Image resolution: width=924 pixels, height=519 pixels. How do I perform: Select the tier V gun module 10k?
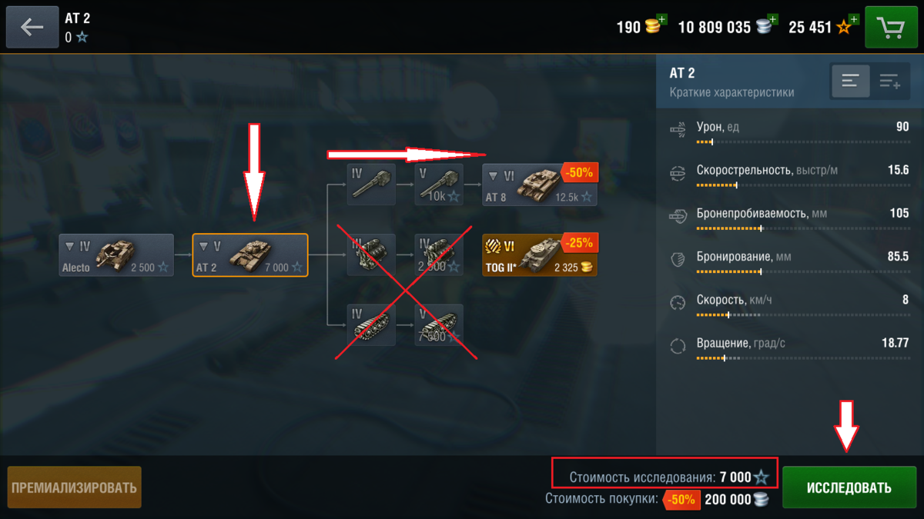439,185
